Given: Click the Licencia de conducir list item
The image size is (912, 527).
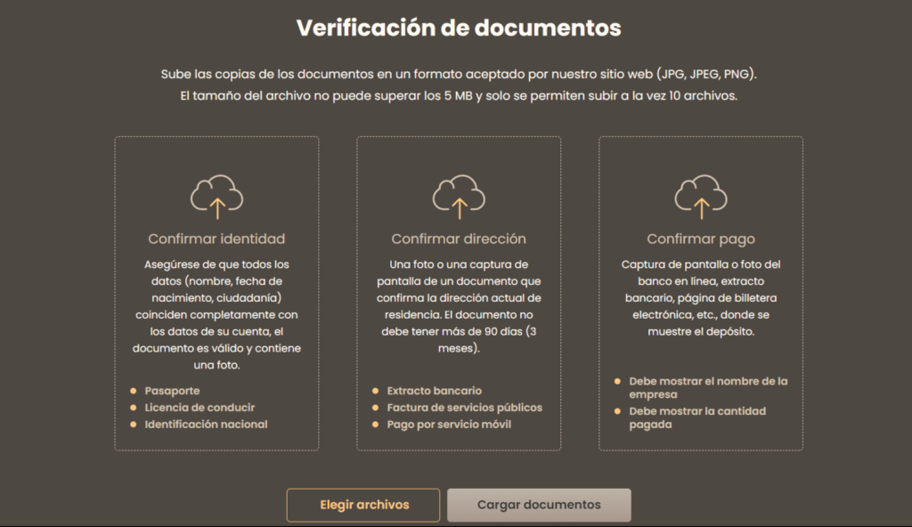Looking at the screenshot, I should 199,408.
